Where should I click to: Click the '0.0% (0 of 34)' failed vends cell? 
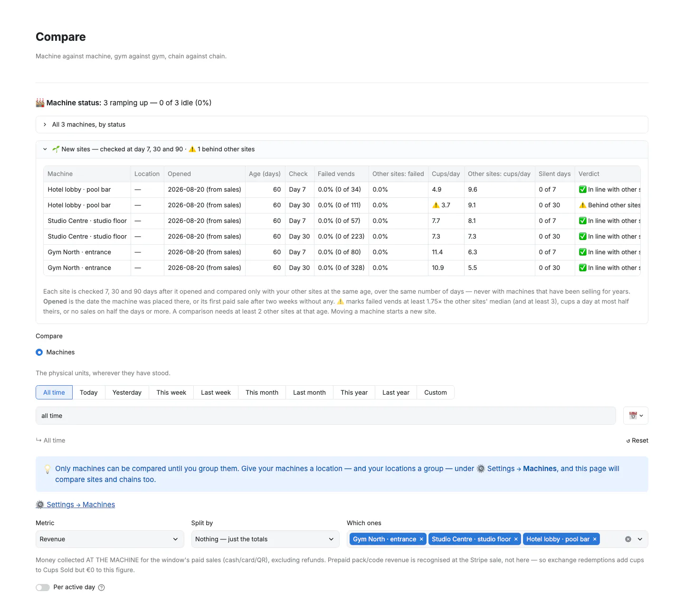coord(341,190)
